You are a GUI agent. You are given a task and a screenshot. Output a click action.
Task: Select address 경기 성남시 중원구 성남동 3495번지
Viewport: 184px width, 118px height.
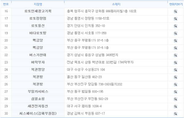coord(93,55)
